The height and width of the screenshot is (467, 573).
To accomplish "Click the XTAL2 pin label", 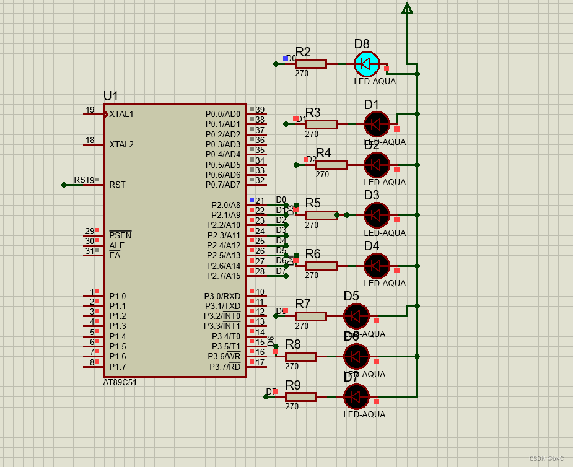I will [121, 144].
